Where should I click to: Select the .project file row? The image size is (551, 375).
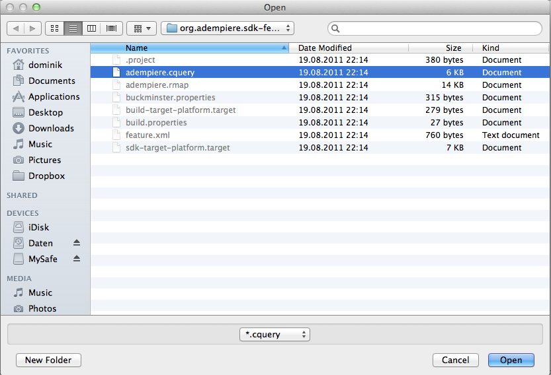coord(320,60)
